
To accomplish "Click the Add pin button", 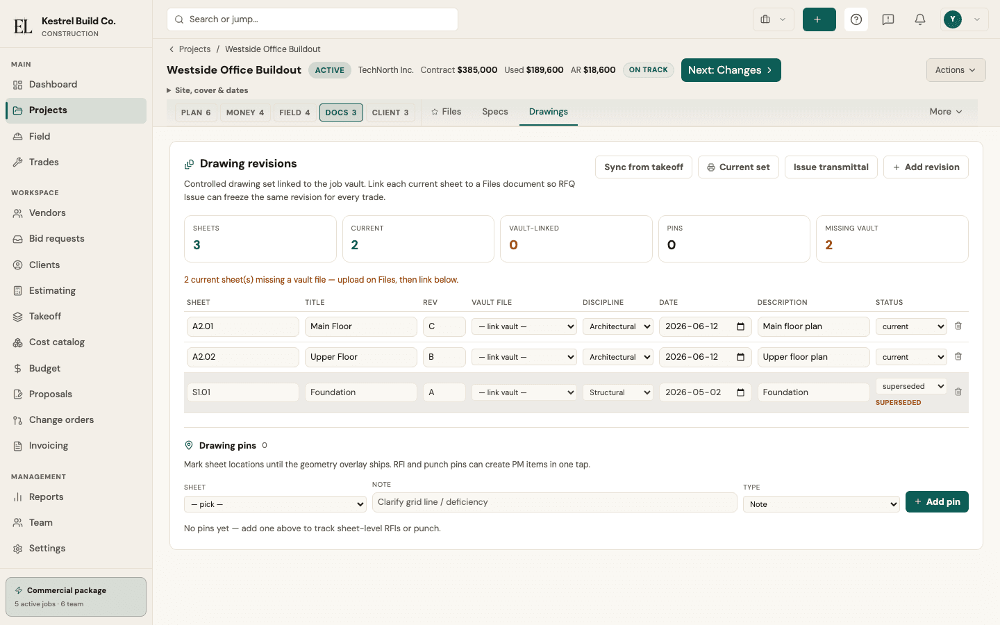I will click(937, 502).
